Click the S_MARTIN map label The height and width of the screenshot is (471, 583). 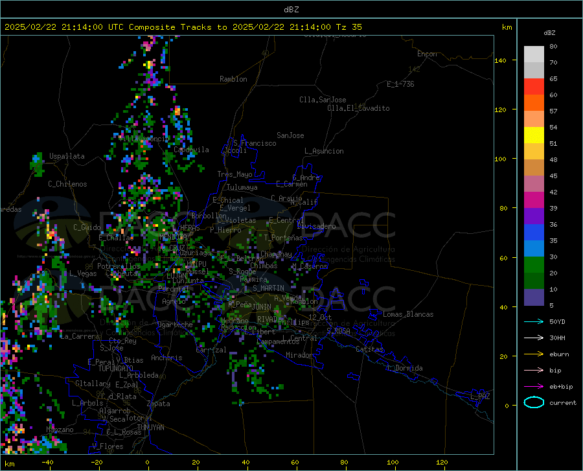268,288
